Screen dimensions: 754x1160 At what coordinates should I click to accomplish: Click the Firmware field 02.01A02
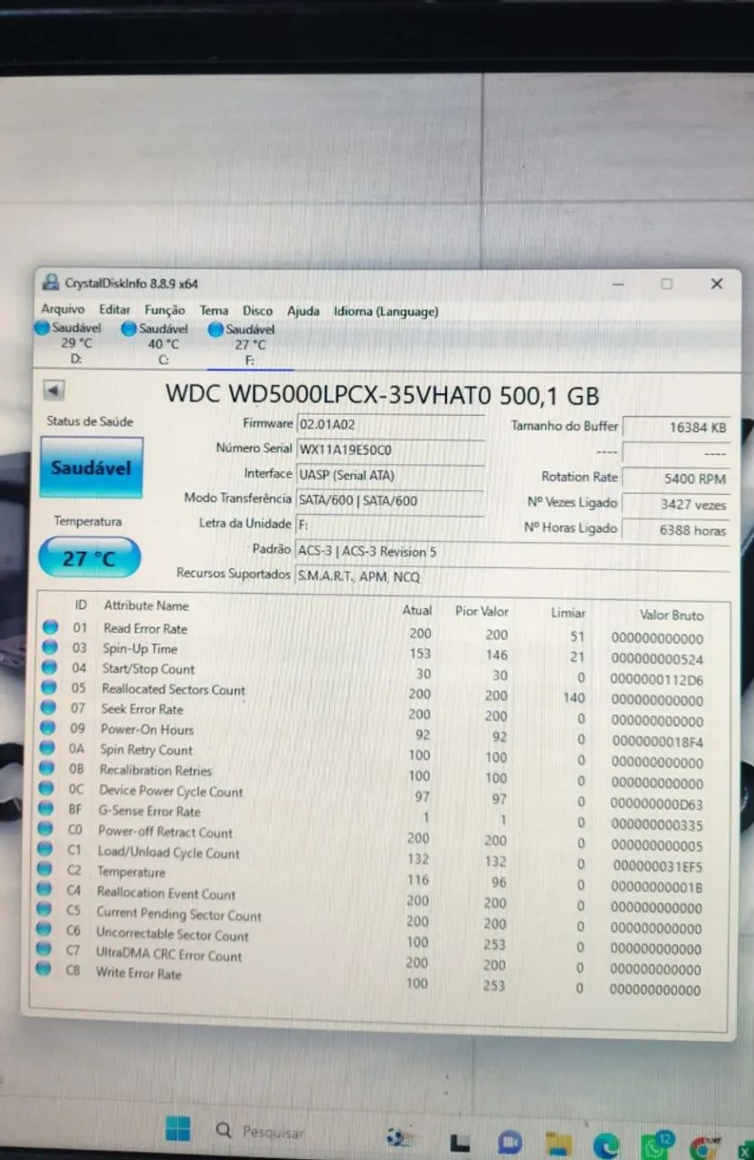coord(390,424)
